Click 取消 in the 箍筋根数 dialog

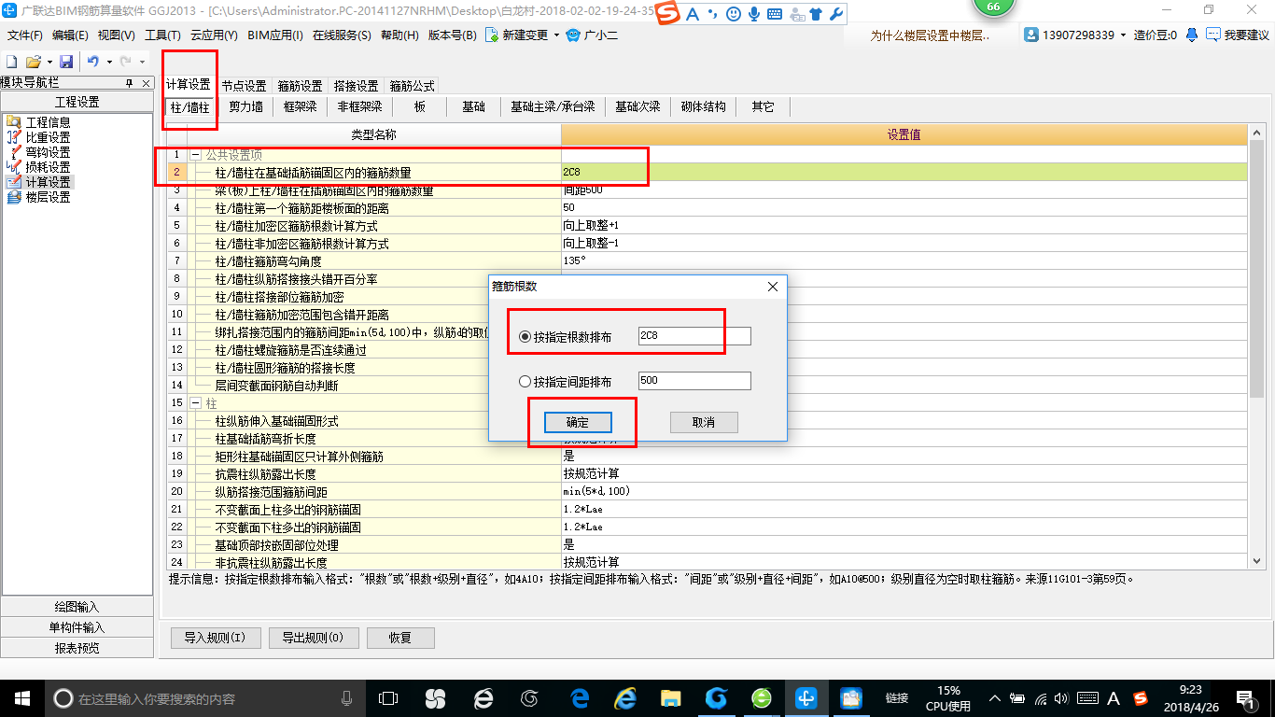pos(704,422)
